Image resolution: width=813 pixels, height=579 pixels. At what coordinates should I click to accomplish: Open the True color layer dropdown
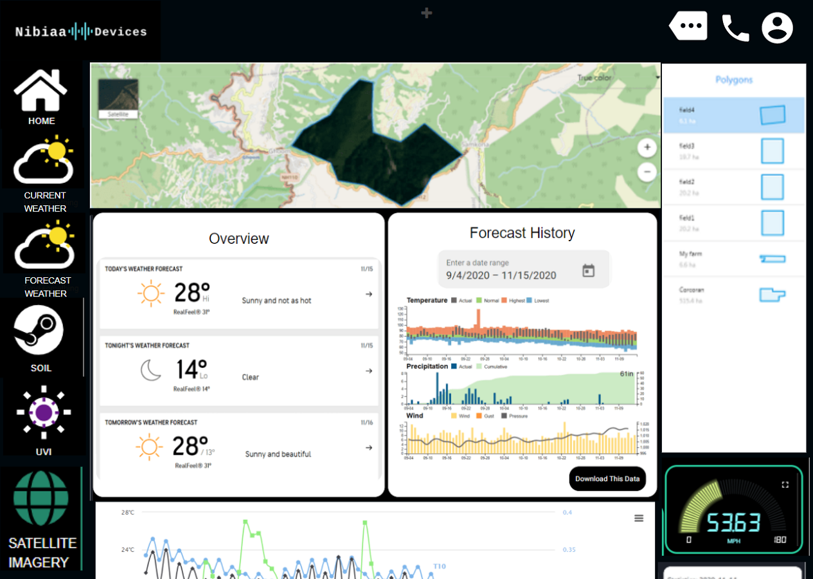coord(657,78)
